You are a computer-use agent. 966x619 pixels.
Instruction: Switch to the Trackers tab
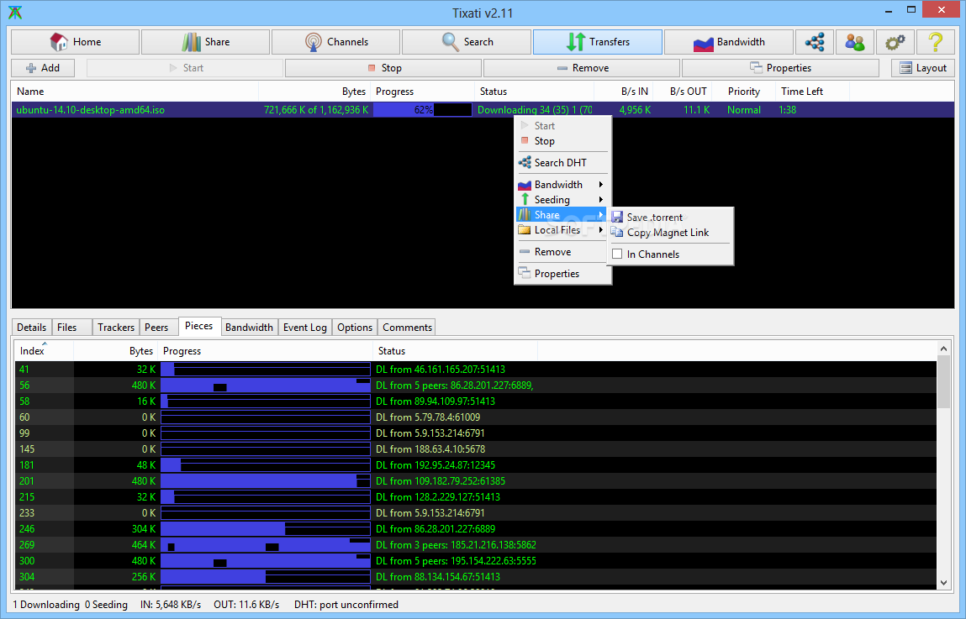[116, 328]
